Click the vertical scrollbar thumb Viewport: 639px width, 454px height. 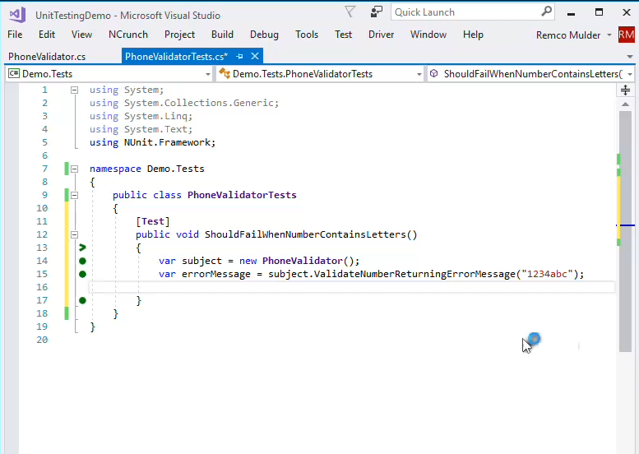(625, 231)
